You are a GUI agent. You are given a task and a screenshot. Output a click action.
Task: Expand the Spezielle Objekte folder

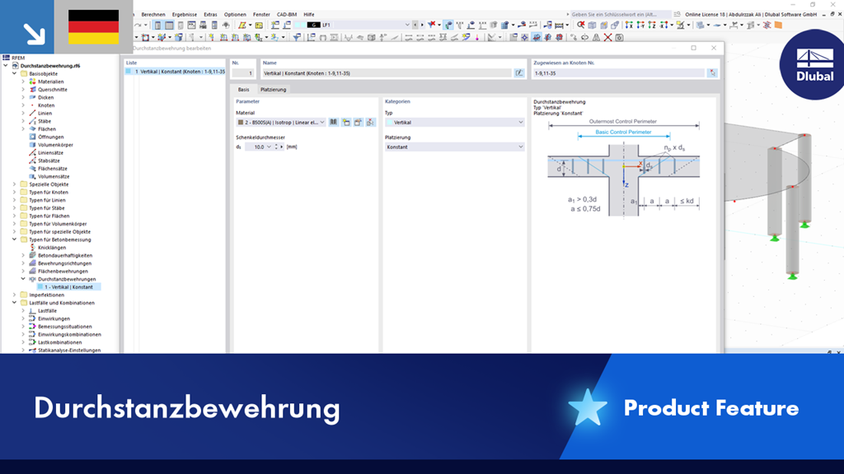tap(15, 184)
